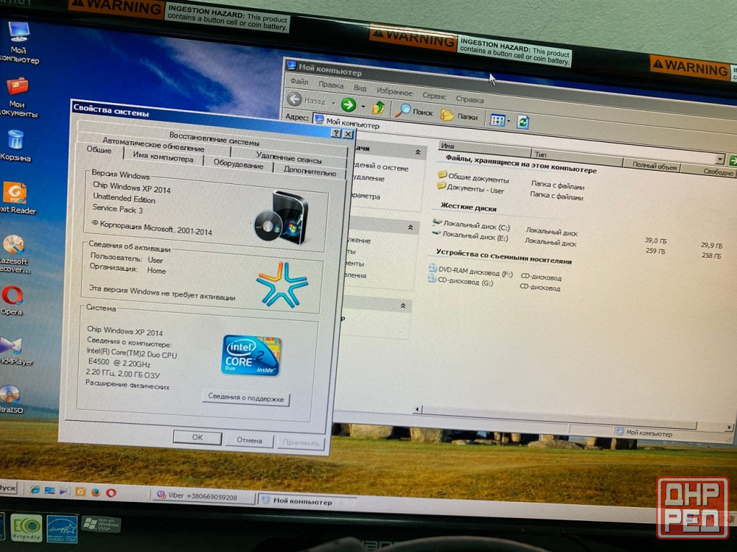Open Opera from the quick launch bar
The width and height of the screenshot is (737, 552).
click(111, 492)
